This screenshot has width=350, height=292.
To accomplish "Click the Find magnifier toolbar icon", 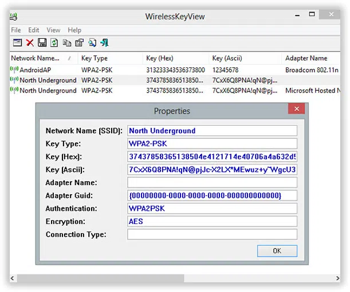I will pos(92,42).
